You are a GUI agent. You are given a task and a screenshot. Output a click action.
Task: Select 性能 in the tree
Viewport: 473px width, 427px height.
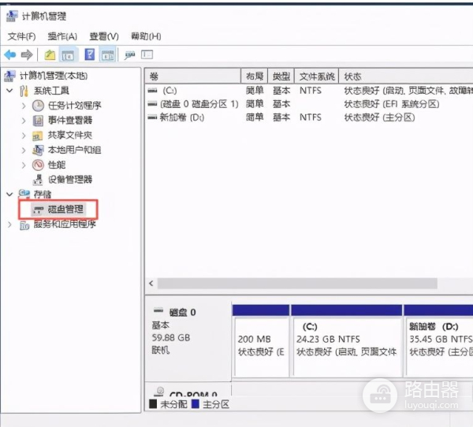pos(57,165)
